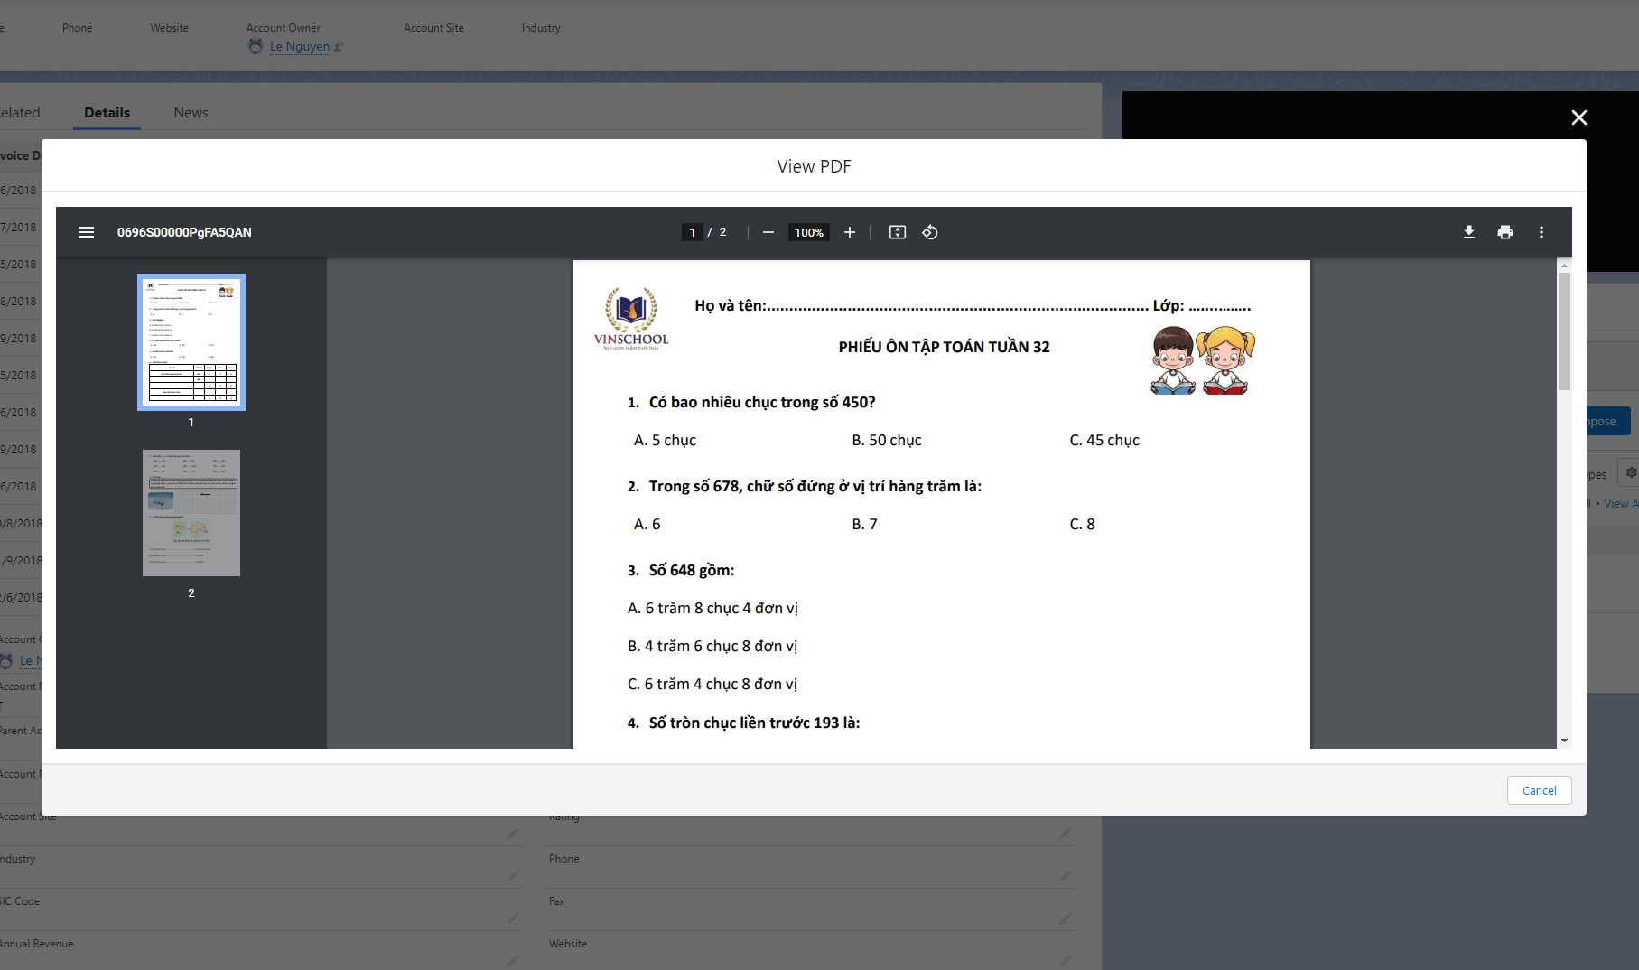The width and height of the screenshot is (1639, 970).
Task: Click the zoom out minus icon
Action: [x=768, y=232]
